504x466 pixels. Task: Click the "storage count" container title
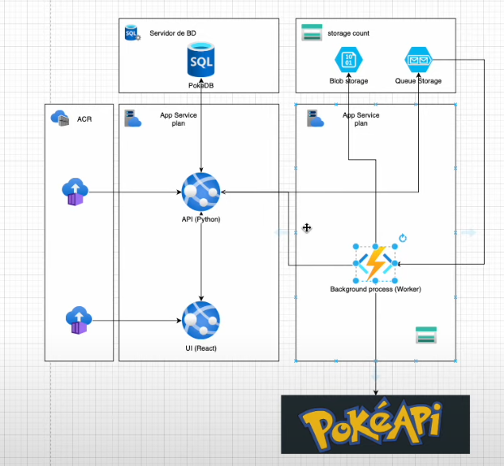coord(348,33)
